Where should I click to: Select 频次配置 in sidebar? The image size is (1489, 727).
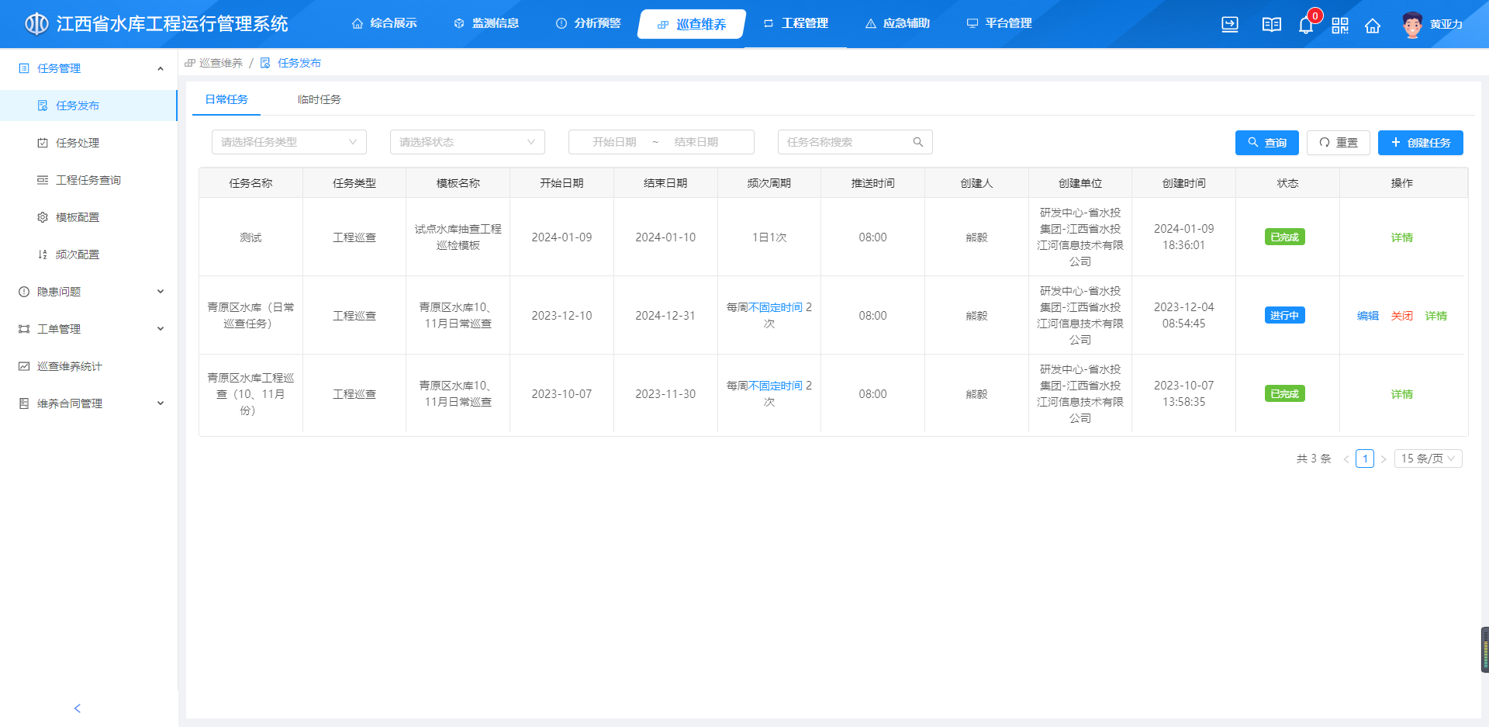[x=88, y=254]
